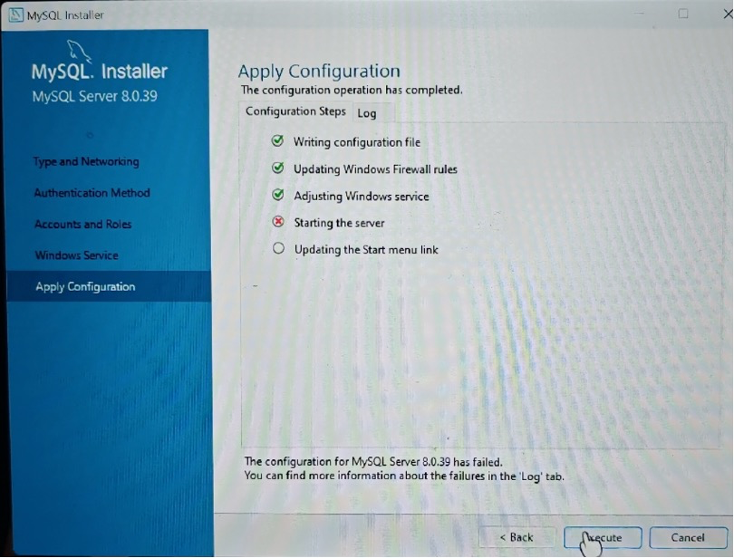The image size is (734, 558).
Task: Select the Configuration Steps tab
Action: 295,111
